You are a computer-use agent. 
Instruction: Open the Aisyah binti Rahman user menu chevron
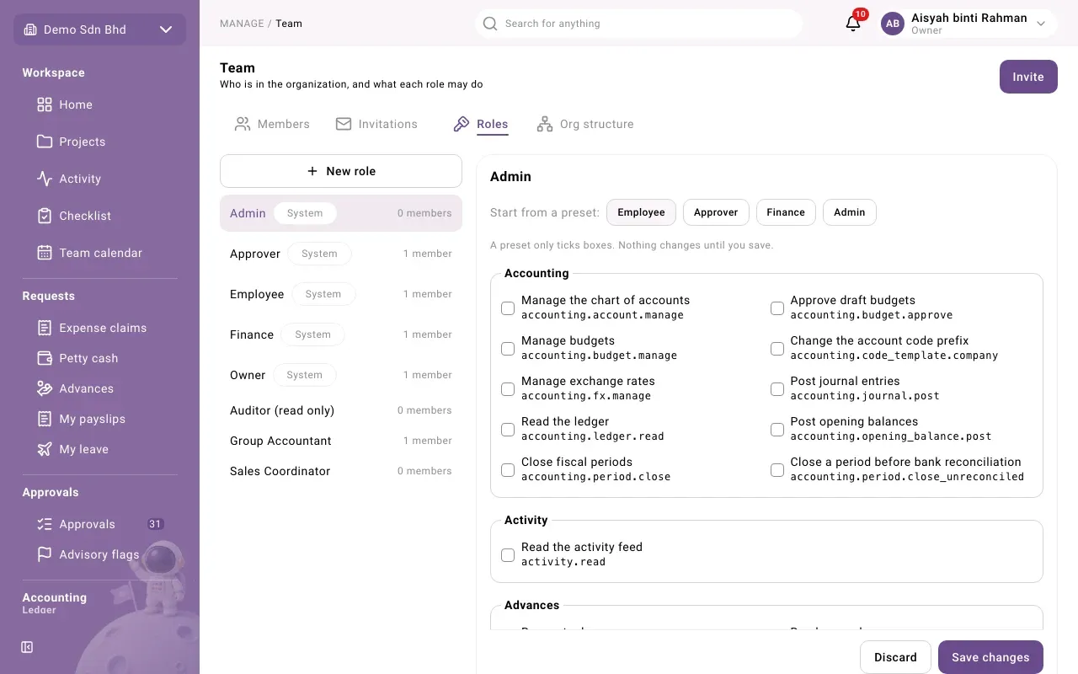tap(1041, 24)
